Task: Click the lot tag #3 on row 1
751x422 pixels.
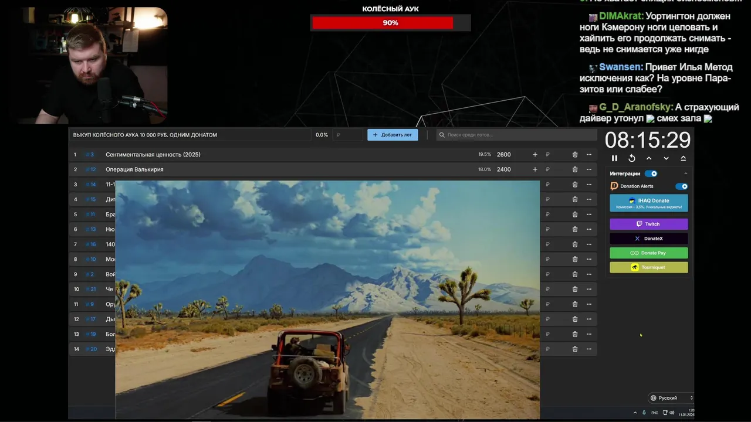Action: click(90, 155)
